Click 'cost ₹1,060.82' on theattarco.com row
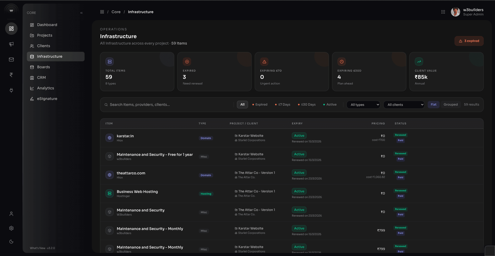The image size is (495, 256). (x=375, y=177)
